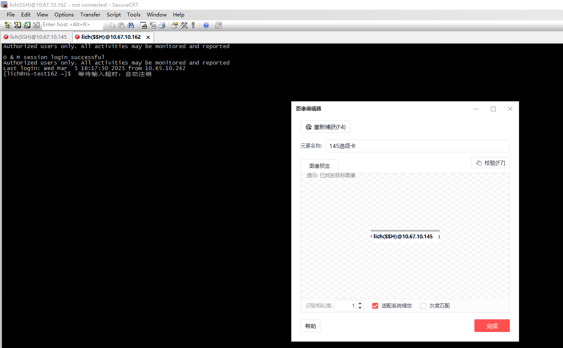This screenshot has width=563, height=348.
Task: Click the Print Screen toolbar icon
Action: [x=143, y=25]
